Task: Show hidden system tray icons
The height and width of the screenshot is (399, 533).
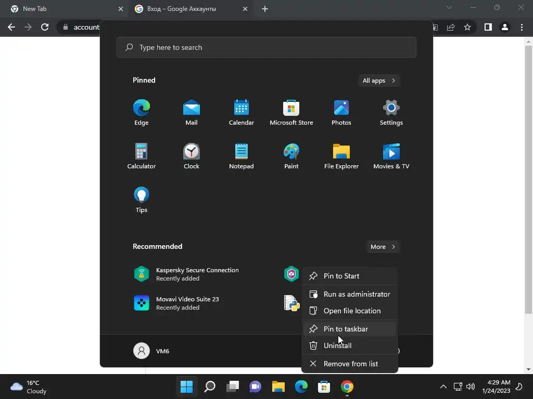Action: pyautogui.click(x=443, y=387)
